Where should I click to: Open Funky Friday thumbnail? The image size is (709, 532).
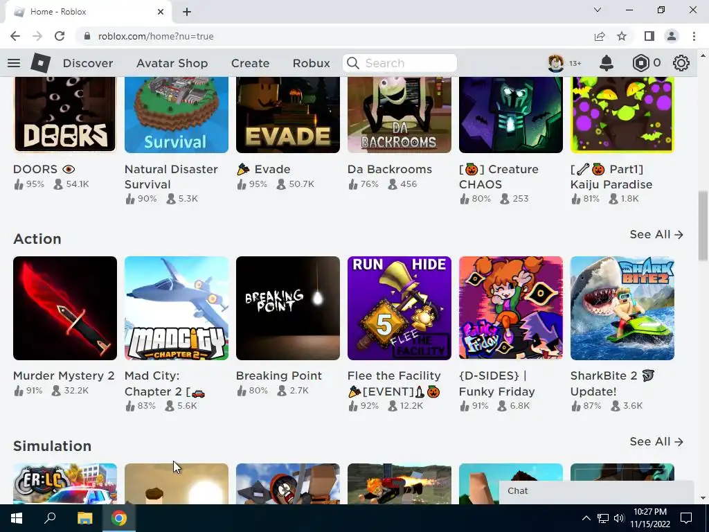(x=511, y=308)
